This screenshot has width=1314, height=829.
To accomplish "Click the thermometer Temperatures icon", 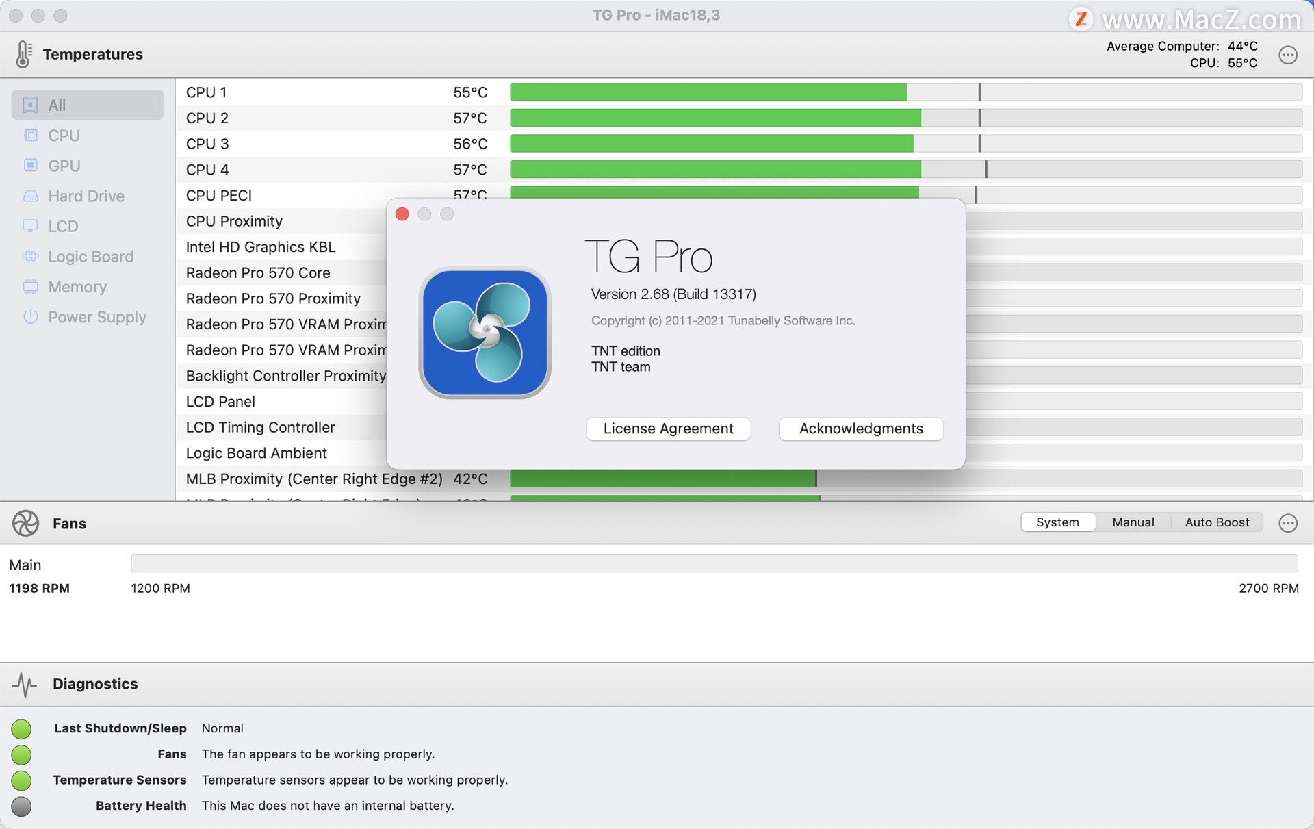I will tap(23, 54).
